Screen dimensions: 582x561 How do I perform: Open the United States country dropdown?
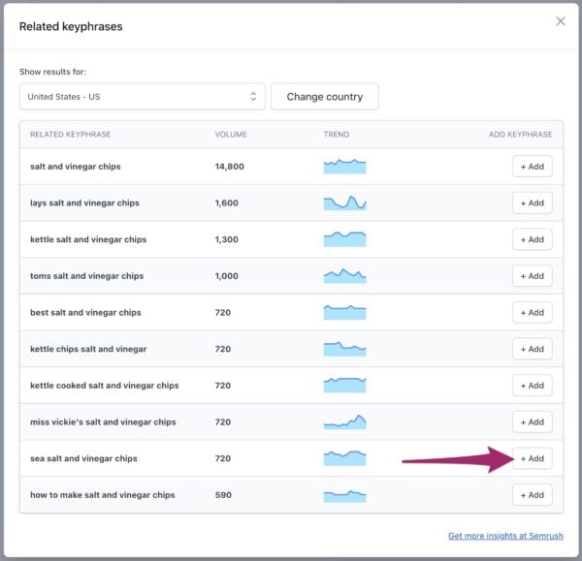click(x=142, y=97)
